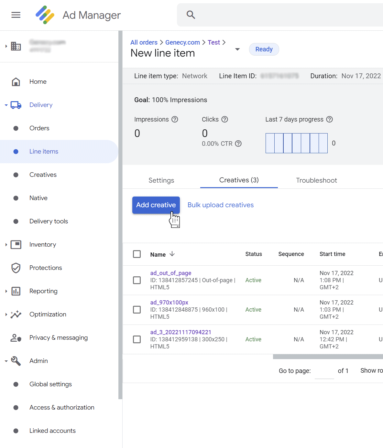Viewport: 383px width, 448px height.
Task: Open the Troubleshoot tab
Action: point(316,180)
